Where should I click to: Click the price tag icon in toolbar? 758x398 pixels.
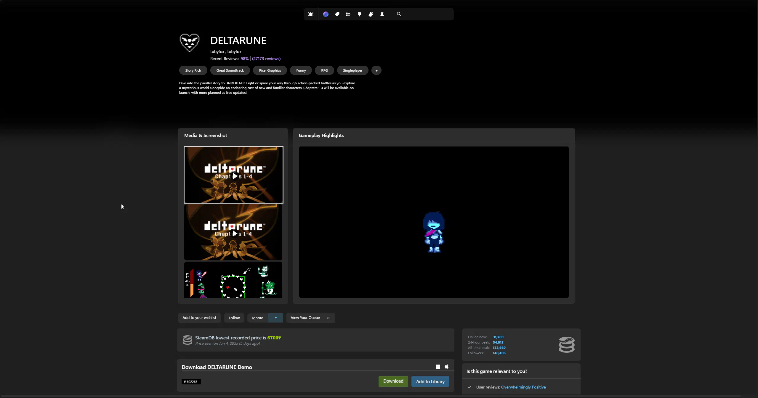click(x=337, y=14)
